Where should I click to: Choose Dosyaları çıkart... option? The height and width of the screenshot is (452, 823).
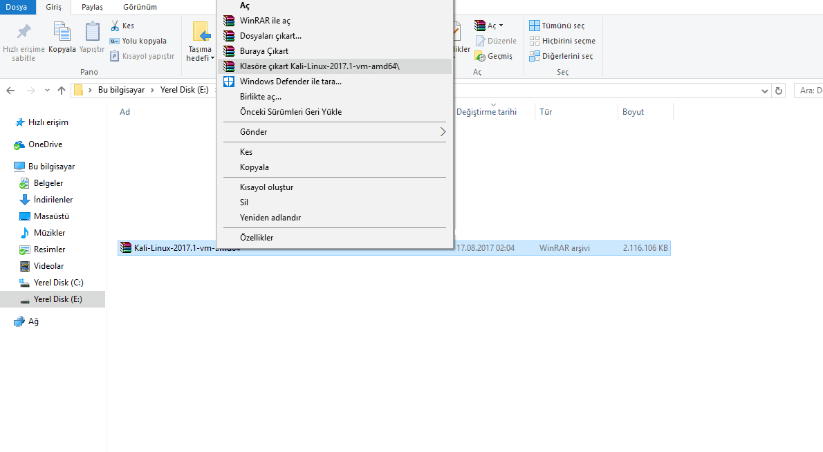click(334, 36)
